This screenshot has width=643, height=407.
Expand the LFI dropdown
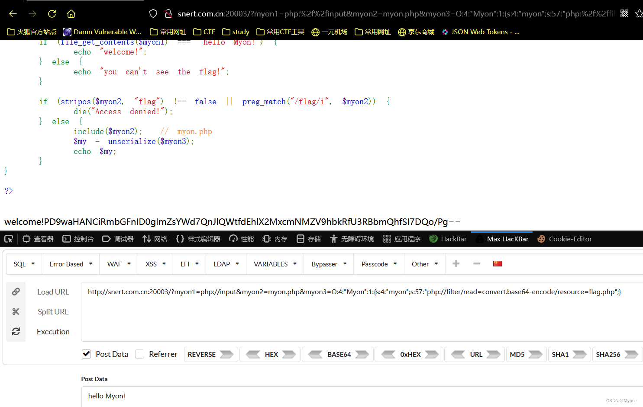pos(190,264)
